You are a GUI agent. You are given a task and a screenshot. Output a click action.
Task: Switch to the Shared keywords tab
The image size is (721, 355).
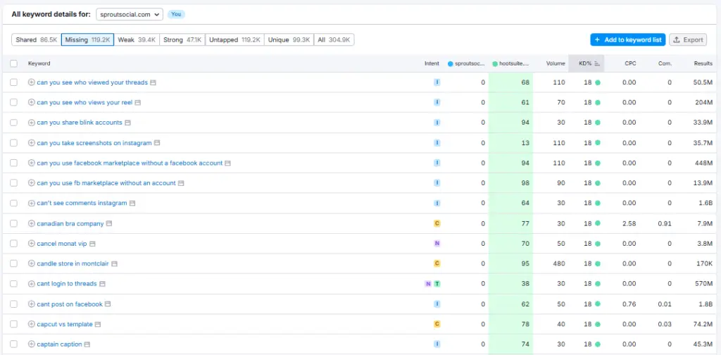tap(37, 40)
